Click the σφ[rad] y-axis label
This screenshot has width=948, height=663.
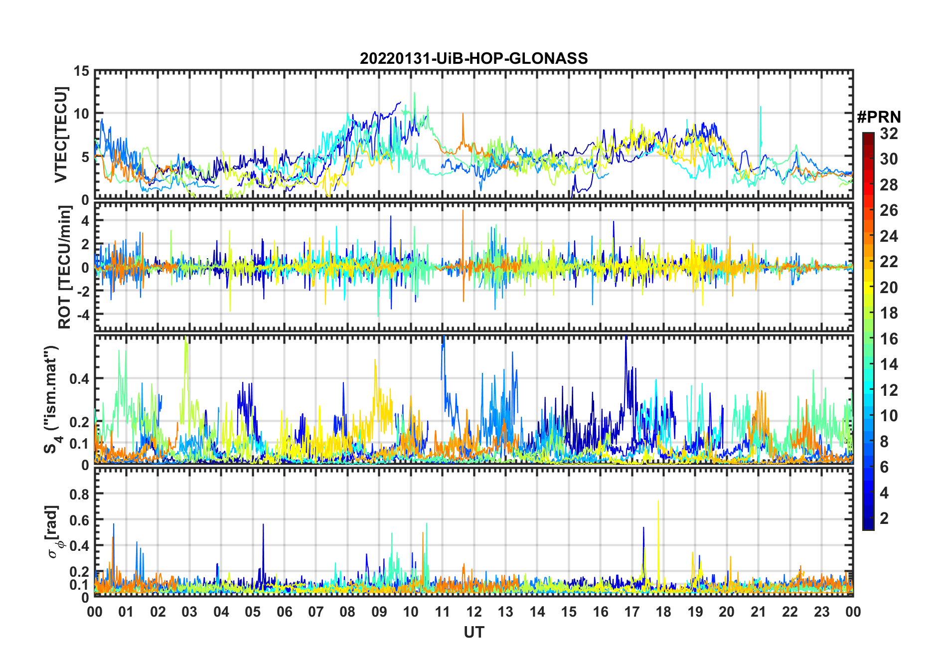pyautogui.click(x=53, y=532)
